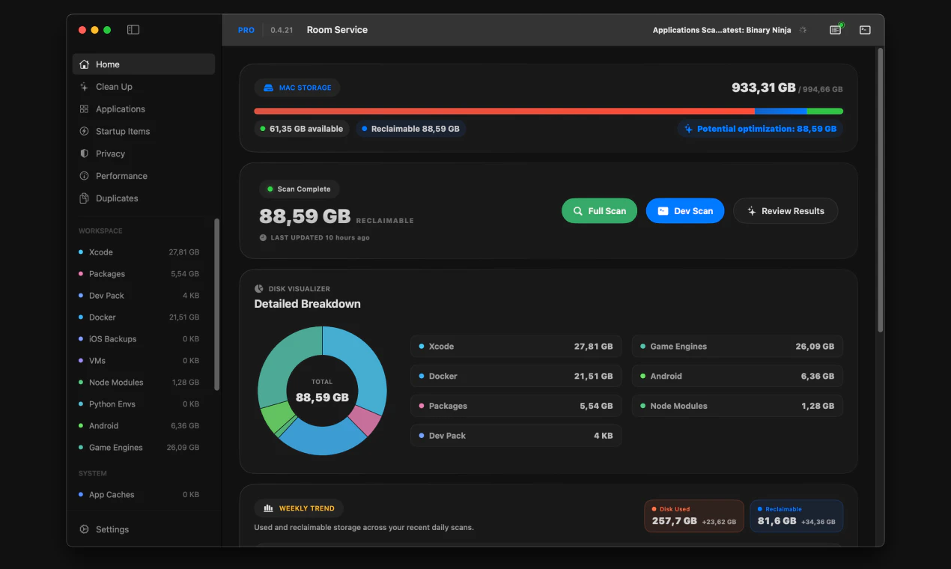Image resolution: width=951 pixels, height=569 pixels.
Task: Open Review Results
Action: coord(785,211)
